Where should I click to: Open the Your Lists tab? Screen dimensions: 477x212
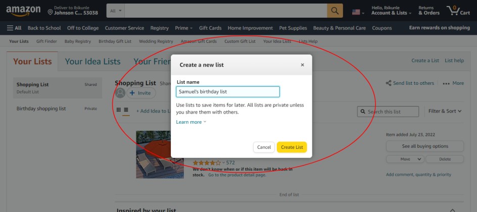[32, 62]
